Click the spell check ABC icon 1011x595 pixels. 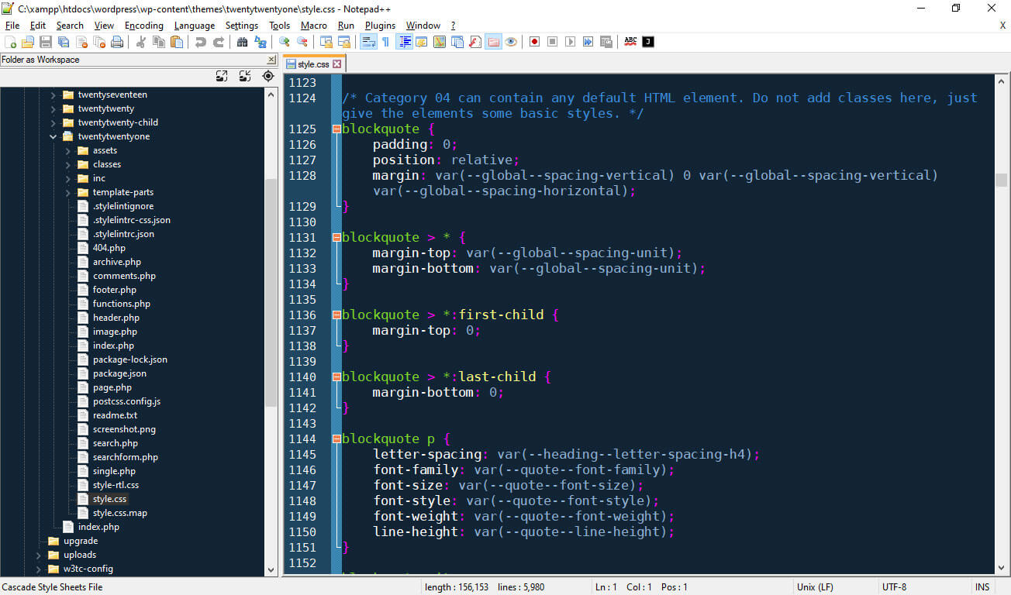coord(630,42)
